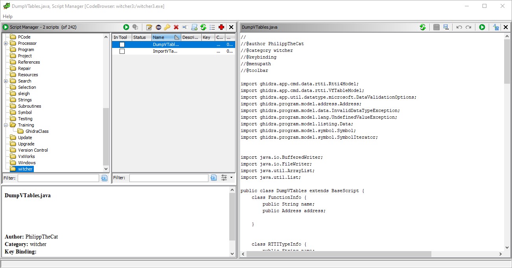
Task: Undo changes in the script editor
Action: coord(459,27)
